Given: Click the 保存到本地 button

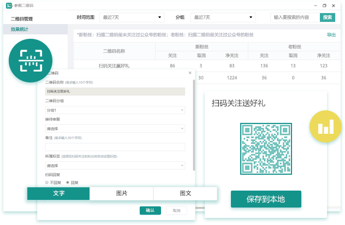Looking at the screenshot, I should coord(266,199).
